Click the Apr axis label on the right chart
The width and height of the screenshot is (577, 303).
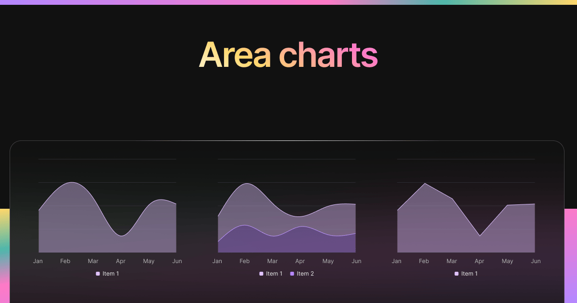coord(479,261)
